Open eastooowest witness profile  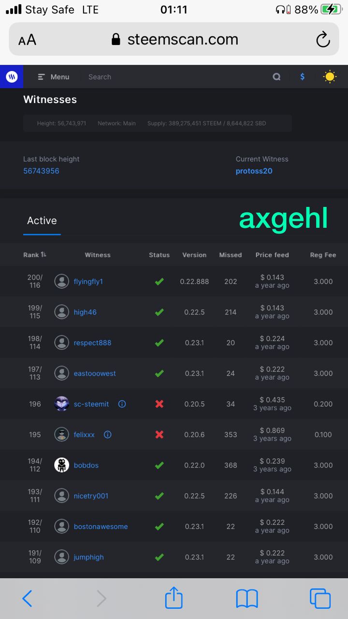point(95,373)
